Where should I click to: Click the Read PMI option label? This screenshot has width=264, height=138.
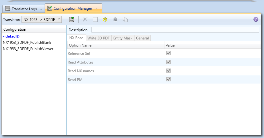(76, 80)
